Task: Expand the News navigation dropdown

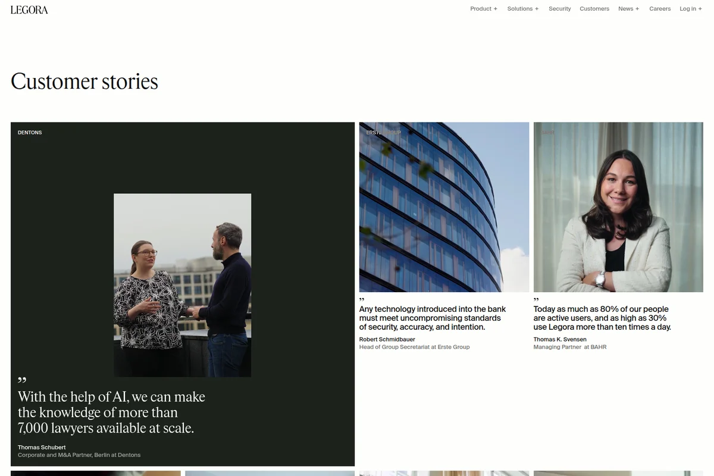Action: 628,8
